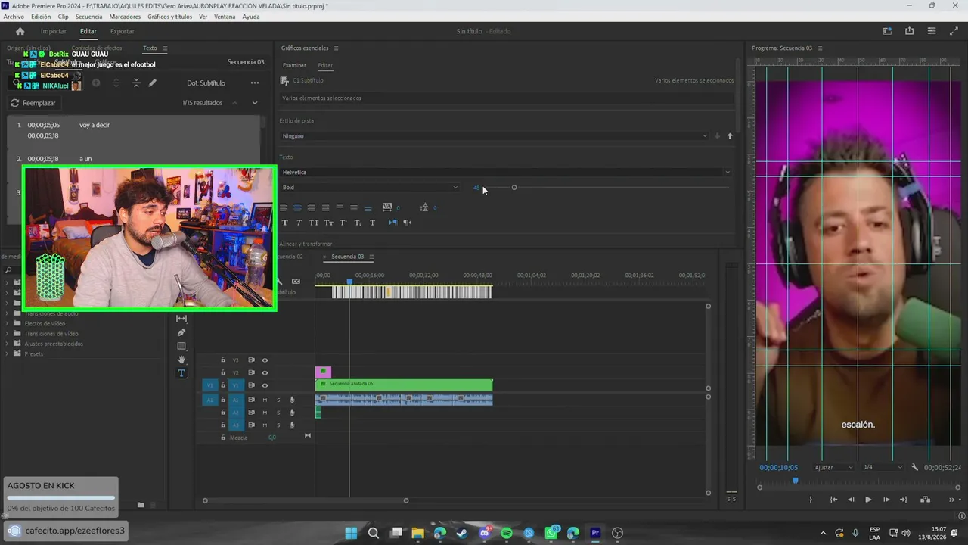Solo audio track A1
968x545 pixels.
tap(278, 400)
